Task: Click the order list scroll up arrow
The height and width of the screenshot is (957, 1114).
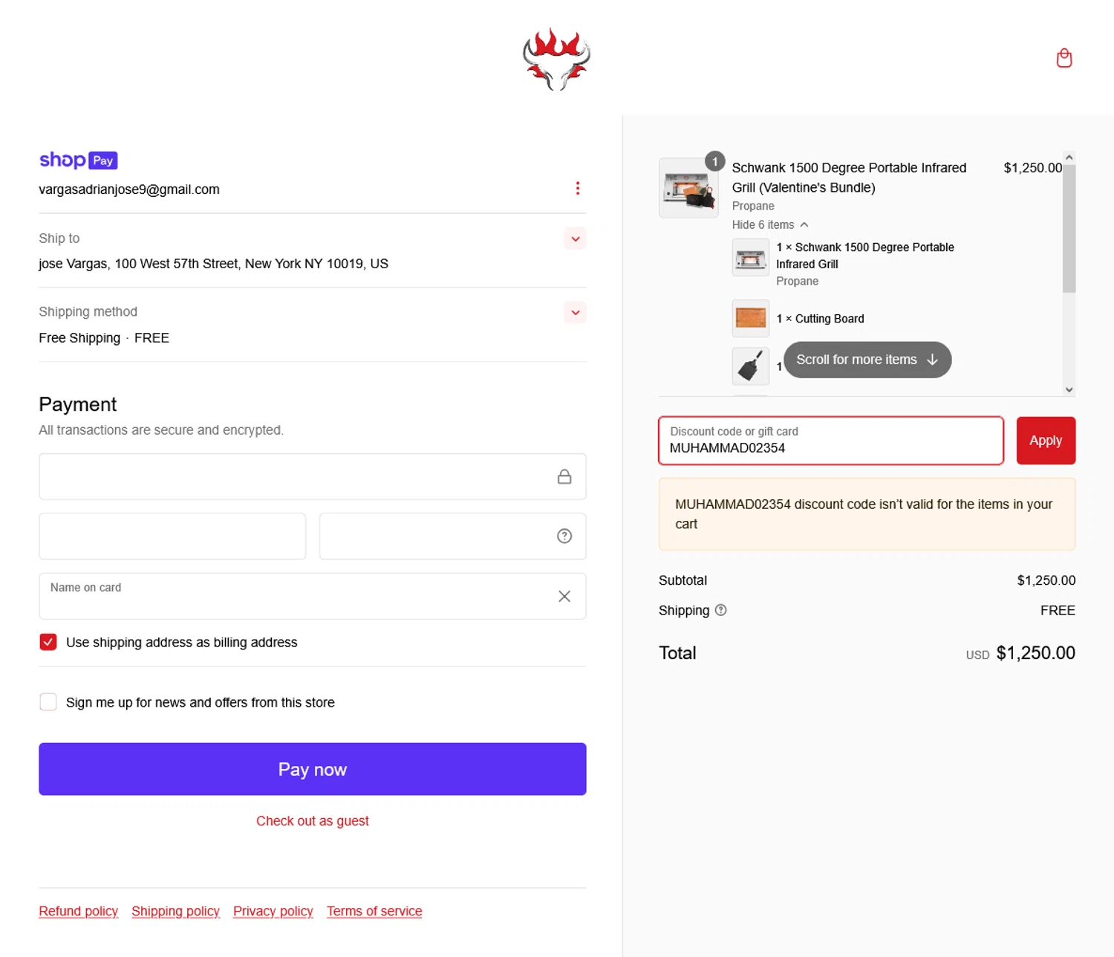Action: point(1069,157)
